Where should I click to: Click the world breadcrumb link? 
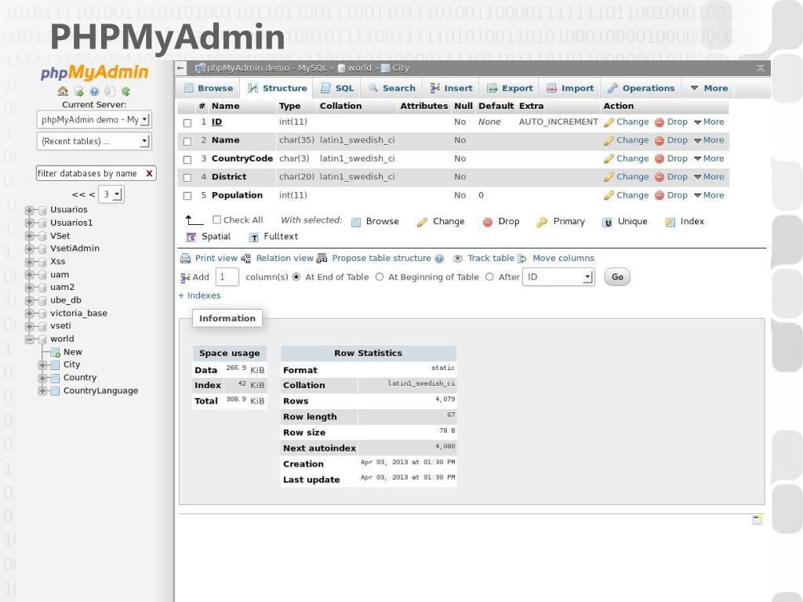click(x=359, y=67)
